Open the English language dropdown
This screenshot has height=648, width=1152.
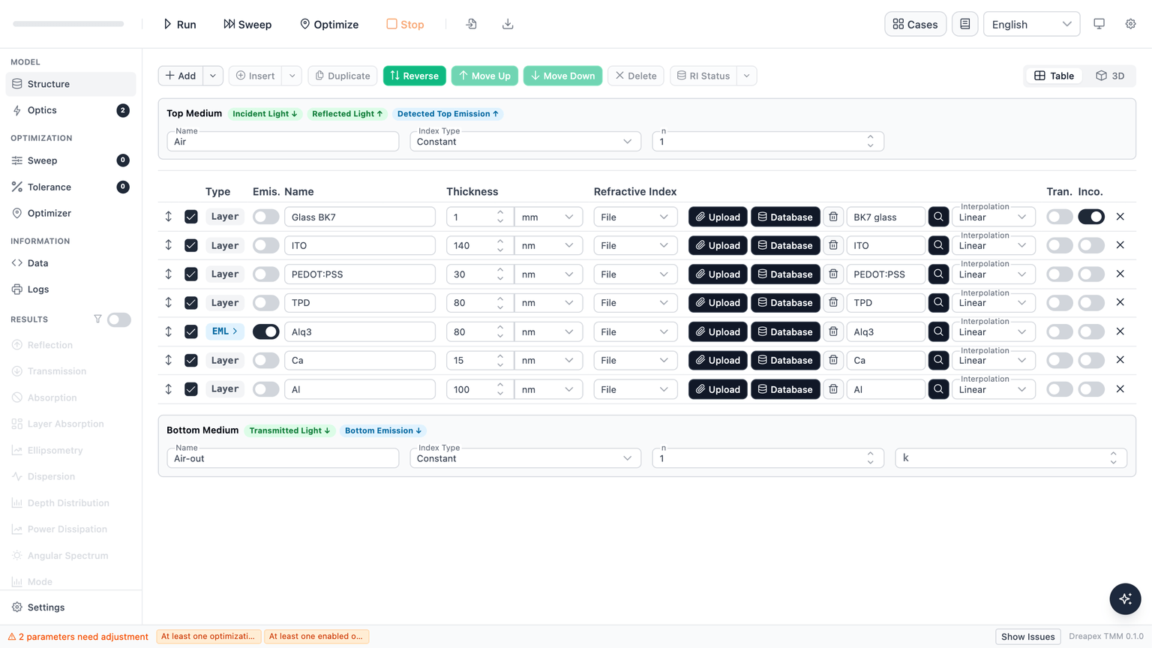click(x=1031, y=24)
